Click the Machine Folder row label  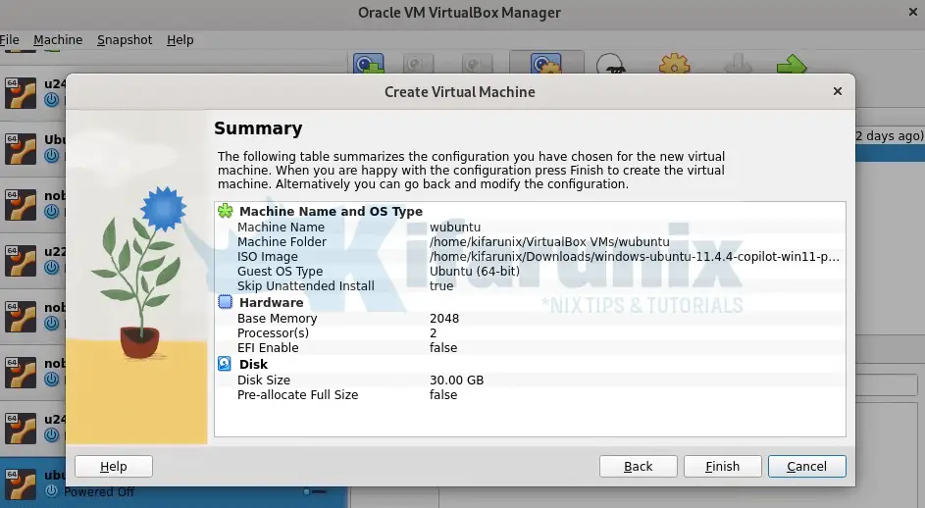point(282,242)
